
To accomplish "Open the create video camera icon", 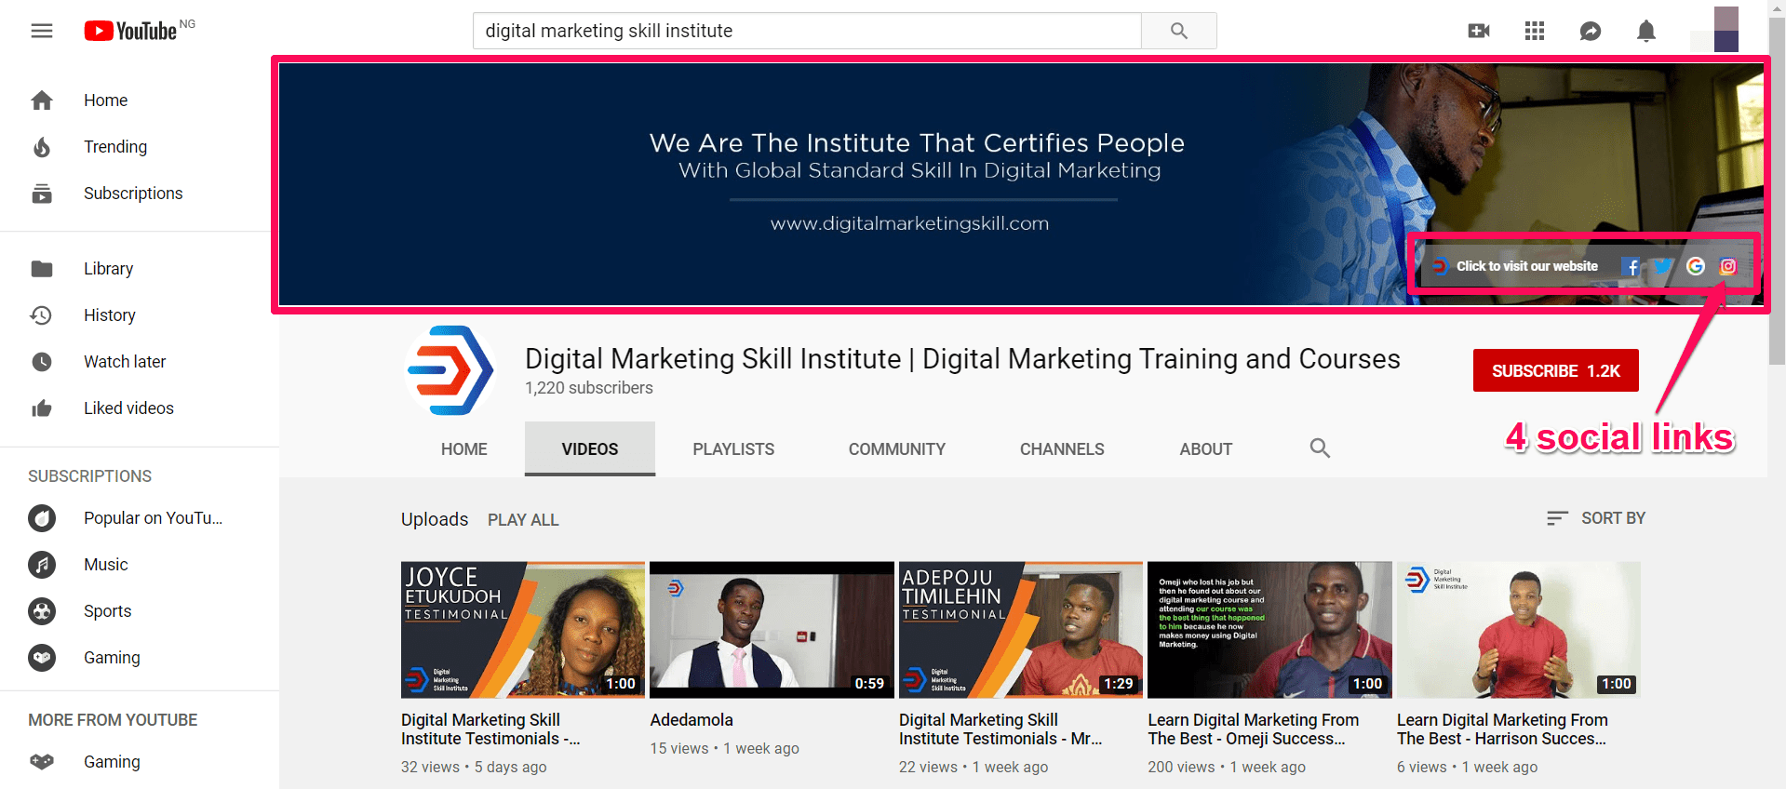I will tap(1479, 31).
